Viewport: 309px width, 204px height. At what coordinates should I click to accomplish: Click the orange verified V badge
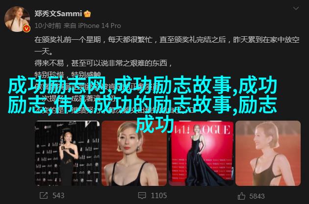26,29
